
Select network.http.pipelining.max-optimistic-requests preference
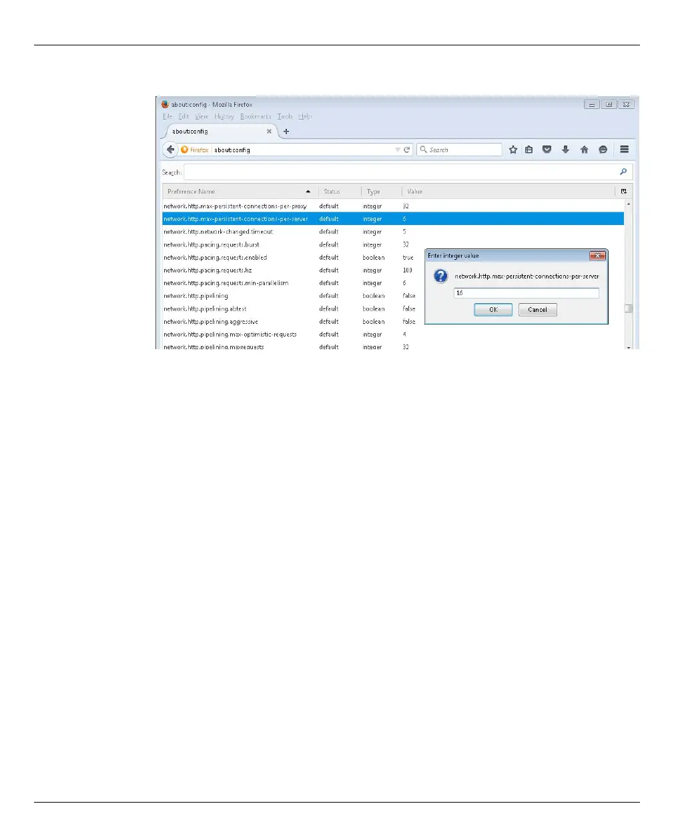tap(230, 335)
